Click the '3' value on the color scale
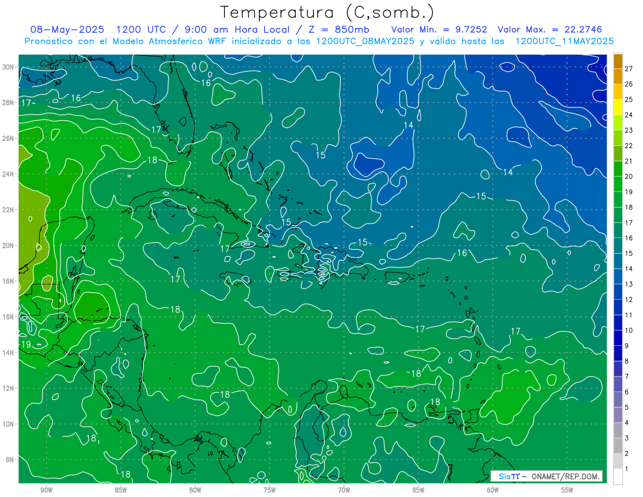This screenshot has width=643, height=497. click(627, 439)
